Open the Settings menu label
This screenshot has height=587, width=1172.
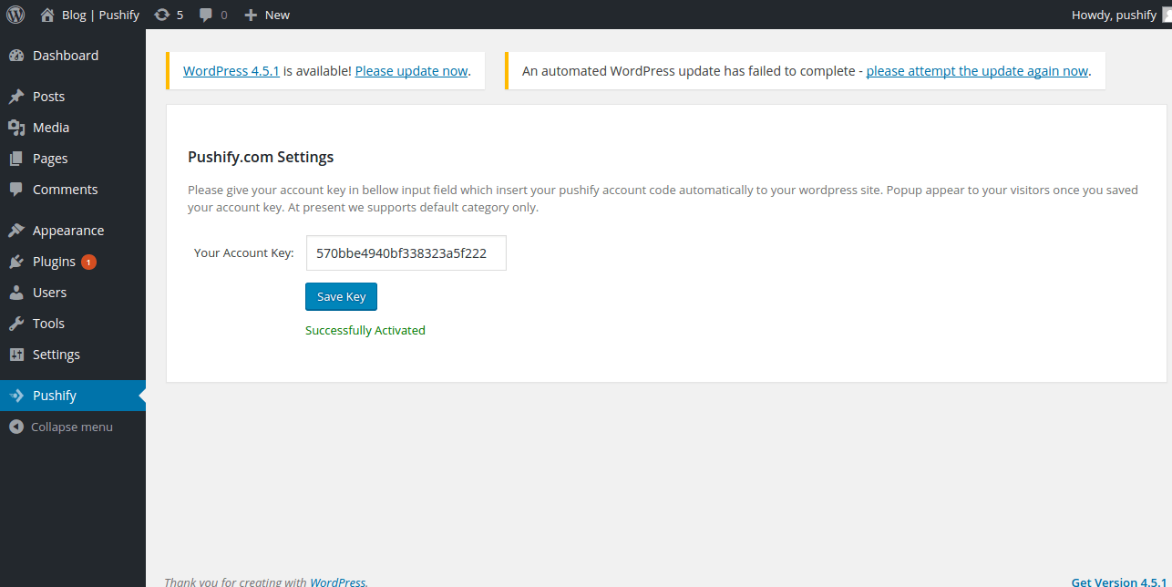(x=57, y=355)
